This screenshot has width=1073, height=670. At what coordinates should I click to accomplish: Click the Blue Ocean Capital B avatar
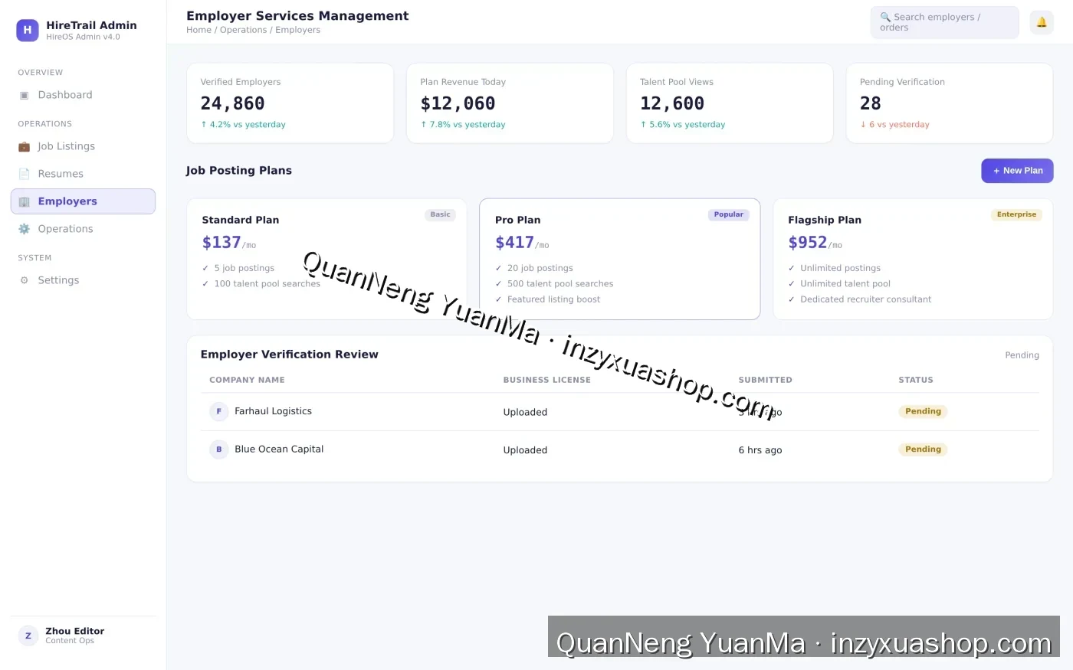(219, 450)
